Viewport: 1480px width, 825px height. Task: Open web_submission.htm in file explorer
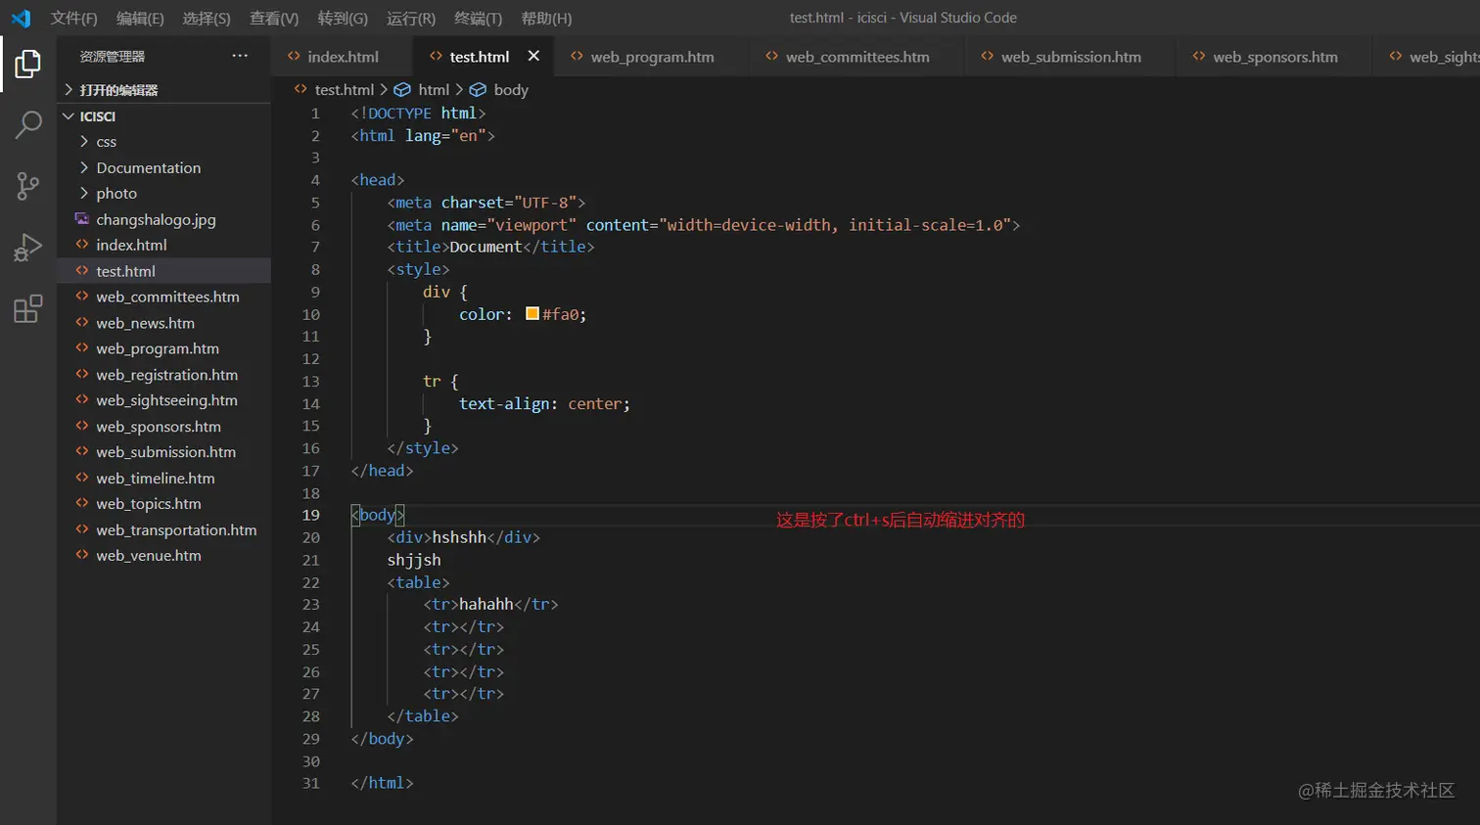point(163,452)
